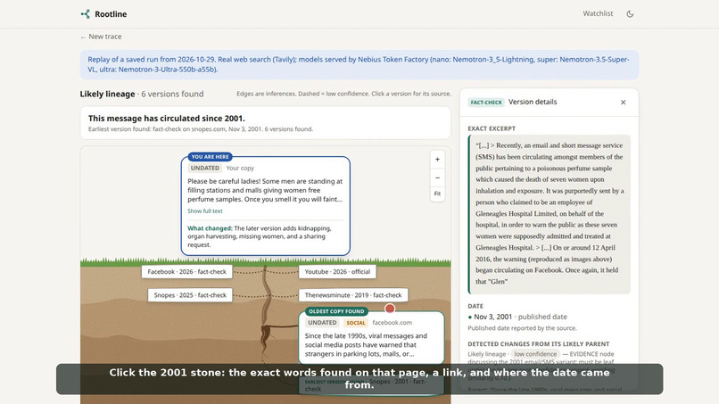Screen dimensions: 719x404
Task: Click the Exact excerpt quote block
Action: point(549,214)
